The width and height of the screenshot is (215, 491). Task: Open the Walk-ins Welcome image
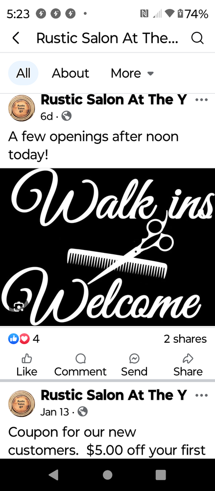(x=108, y=247)
